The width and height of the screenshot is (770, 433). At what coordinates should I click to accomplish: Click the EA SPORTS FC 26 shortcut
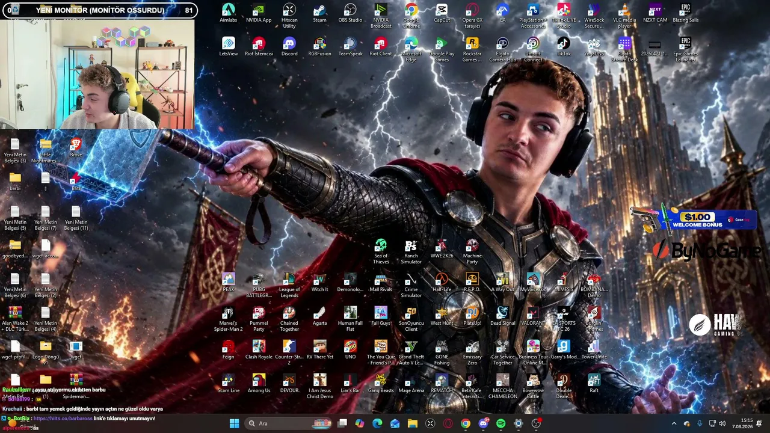[x=564, y=319]
